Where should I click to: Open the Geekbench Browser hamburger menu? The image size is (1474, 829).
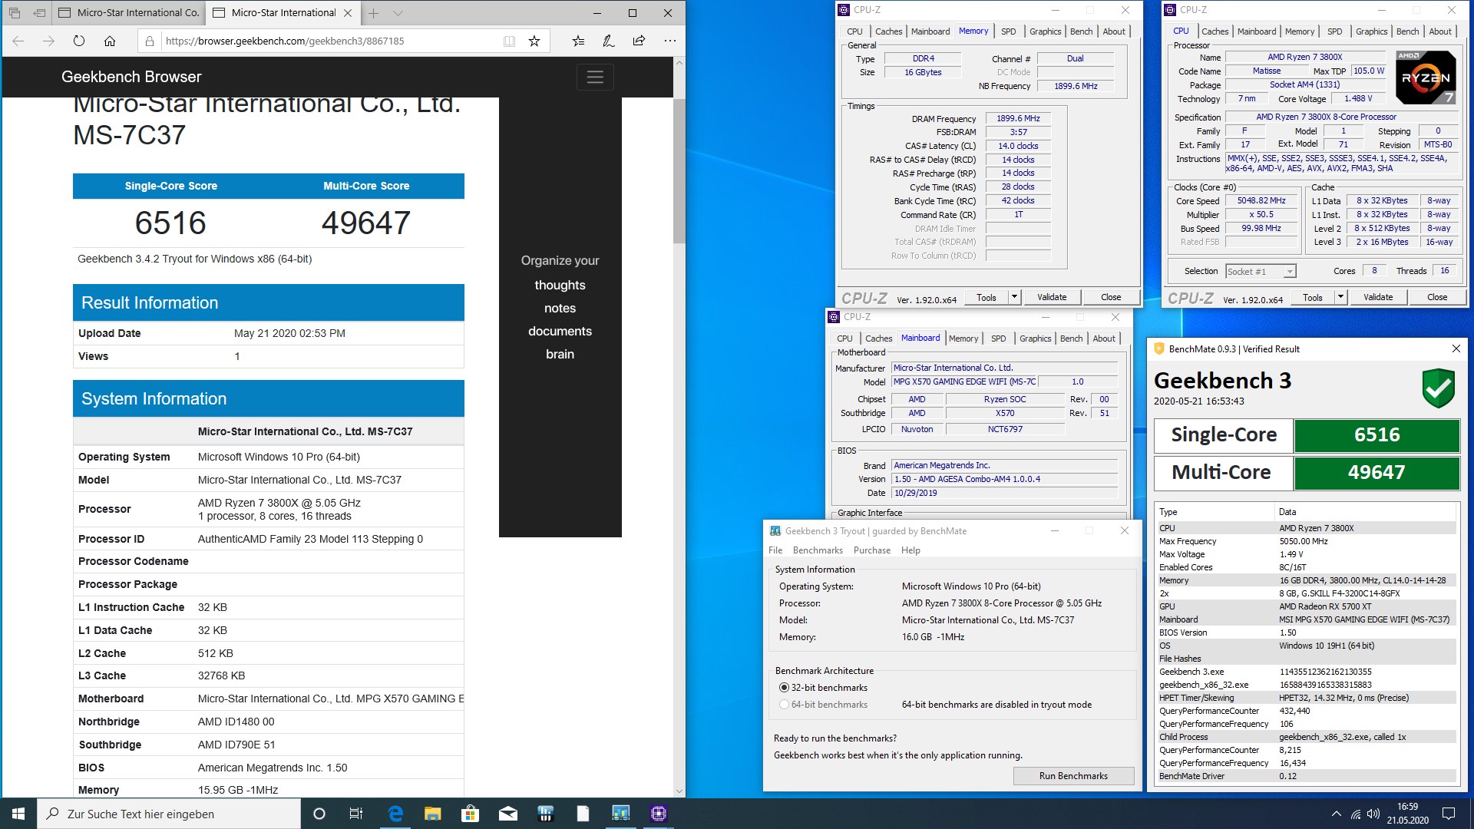(x=595, y=77)
